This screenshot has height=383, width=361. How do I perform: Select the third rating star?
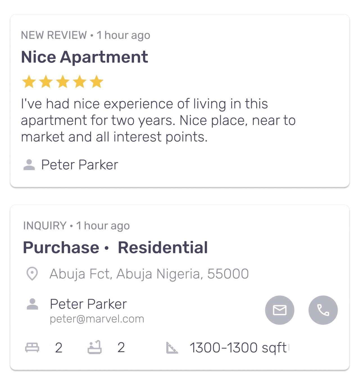[63, 82]
